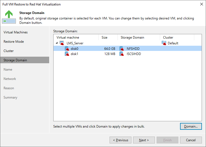The width and height of the screenshot is (206, 147).
Task: Switch to the Cluster step
Action: pyautogui.click(x=9, y=51)
